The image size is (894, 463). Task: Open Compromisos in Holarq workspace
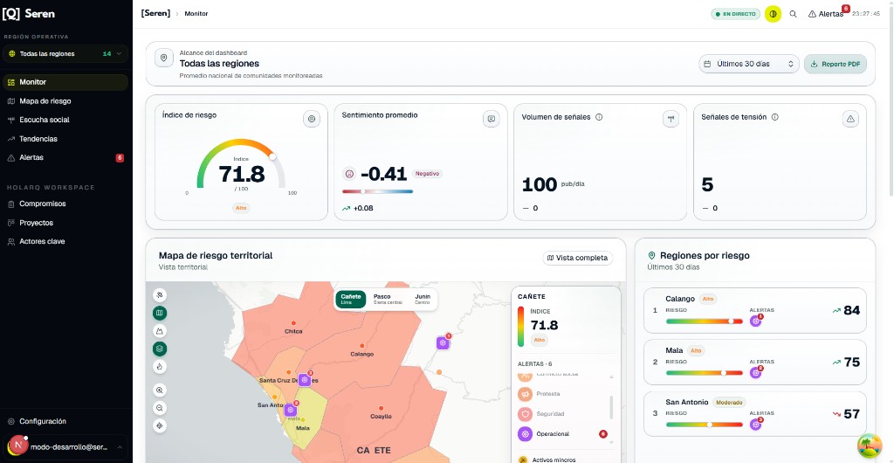pyautogui.click(x=65, y=204)
